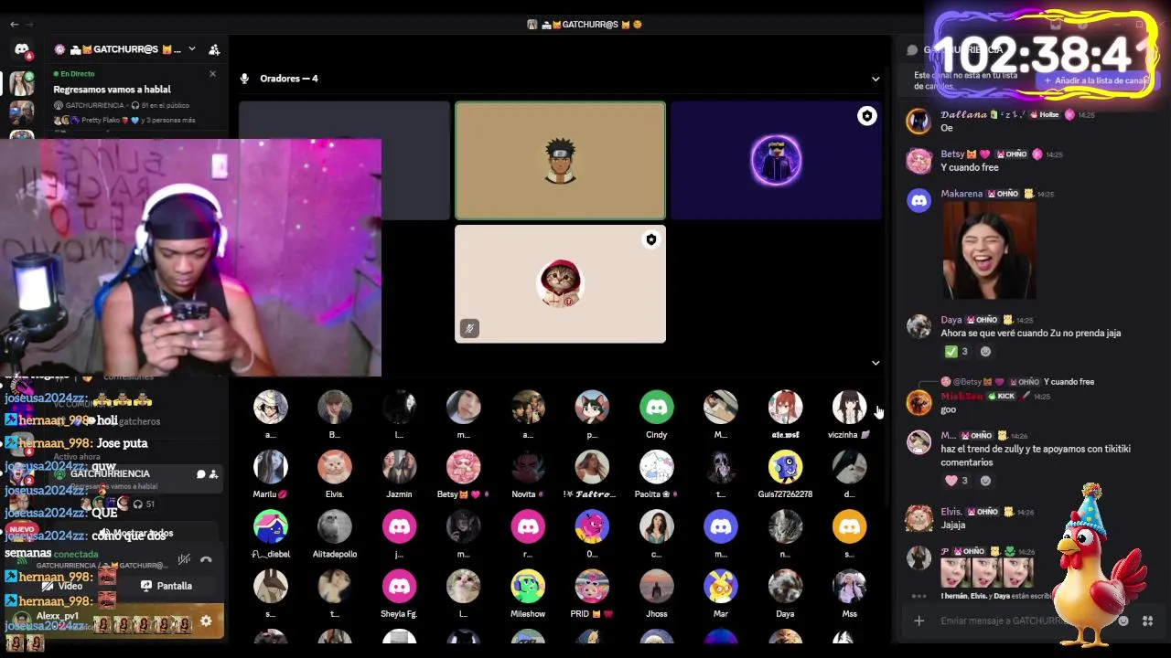Screen dimensions: 1171x658
Task: Add a reaction to the tikitiki message
Action: (x=985, y=481)
